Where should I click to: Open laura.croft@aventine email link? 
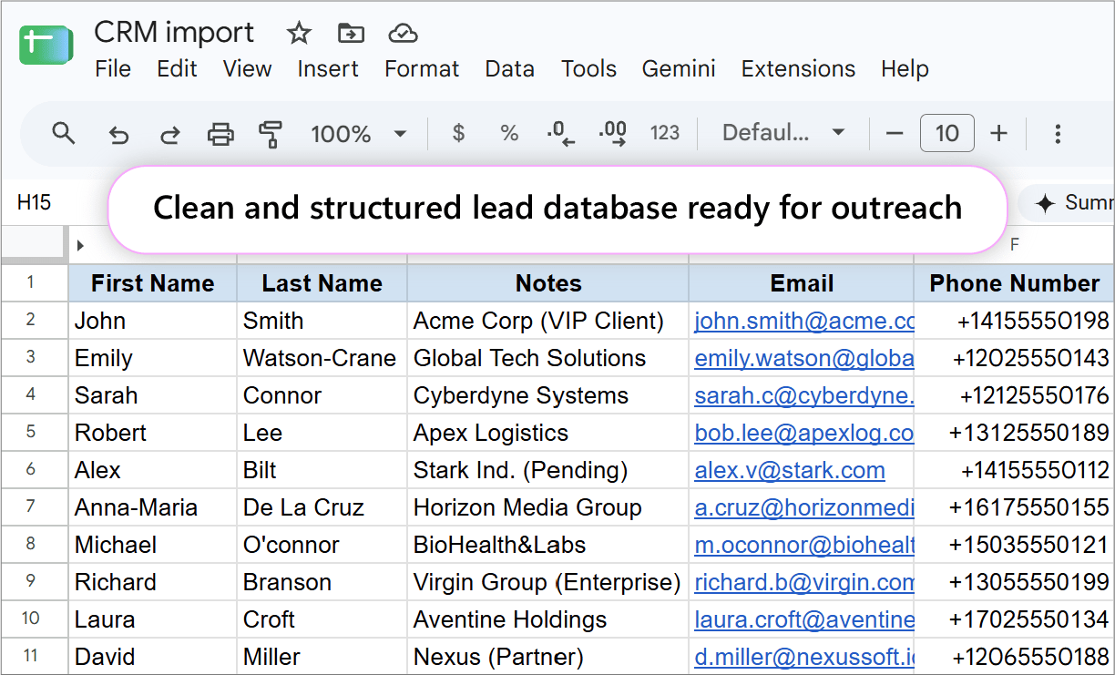(804, 619)
